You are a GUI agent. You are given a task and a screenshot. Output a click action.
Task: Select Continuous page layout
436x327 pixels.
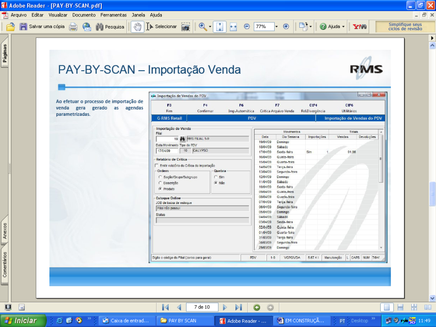click(x=401, y=307)
